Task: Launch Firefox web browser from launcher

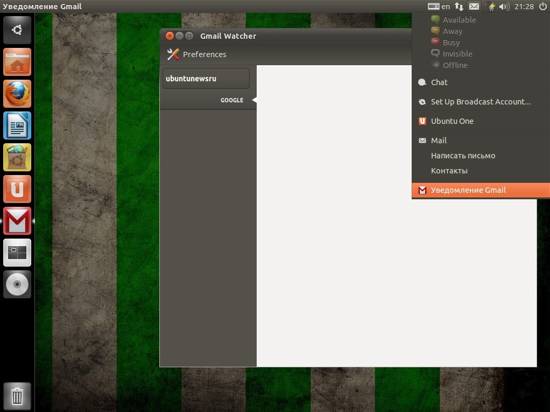Action: [x=17, y=94]
